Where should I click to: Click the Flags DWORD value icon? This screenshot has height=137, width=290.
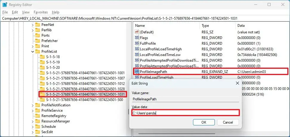coord(137,38)
